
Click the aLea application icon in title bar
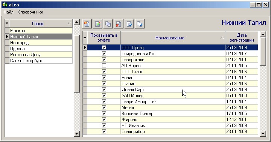click(5, 4)
